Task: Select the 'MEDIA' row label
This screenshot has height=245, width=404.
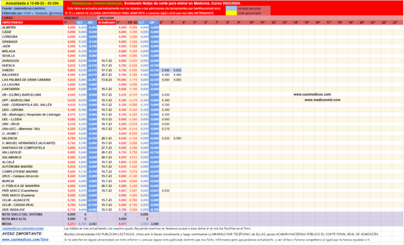Action: pos(7,224)
